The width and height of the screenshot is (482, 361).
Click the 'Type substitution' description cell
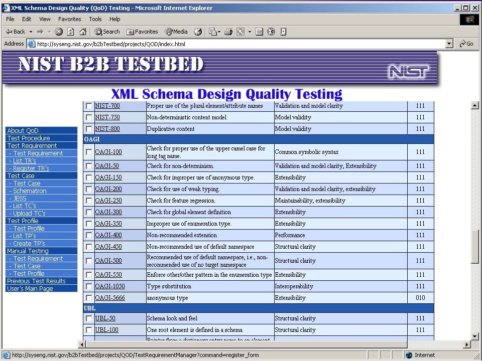[x=210, y=286]
